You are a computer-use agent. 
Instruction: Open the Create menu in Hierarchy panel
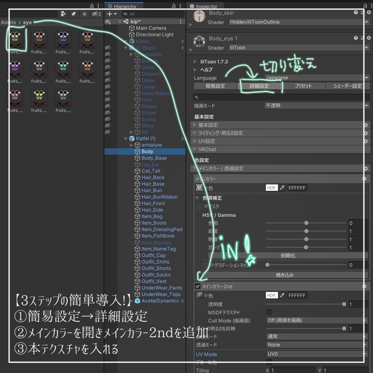(109, 14)
